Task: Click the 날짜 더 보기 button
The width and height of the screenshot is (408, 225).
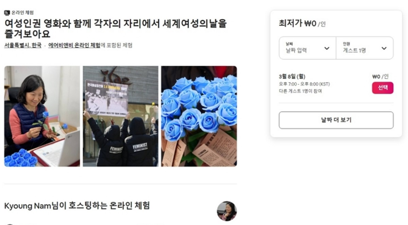Action: [x=336, y=120]
